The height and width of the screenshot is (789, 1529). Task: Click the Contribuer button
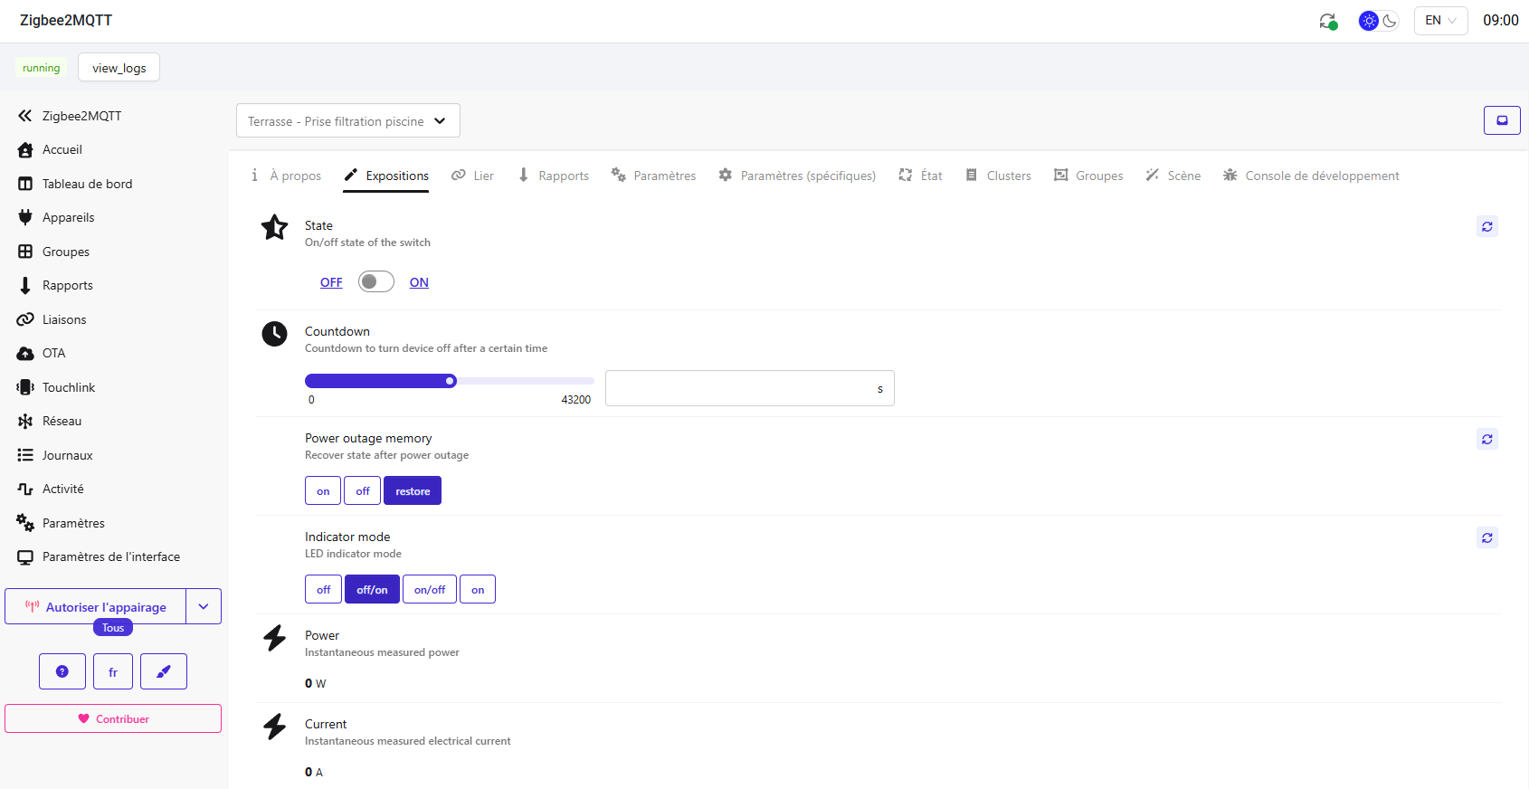(x=113, y=718)
